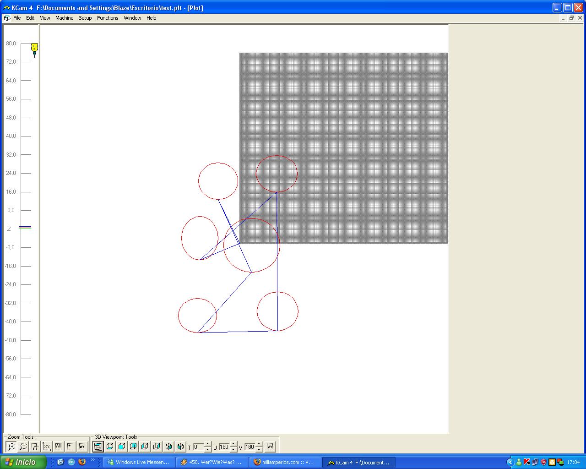586x469 pixels.
Task: Open the Machine menu
Action: point(64,18)
